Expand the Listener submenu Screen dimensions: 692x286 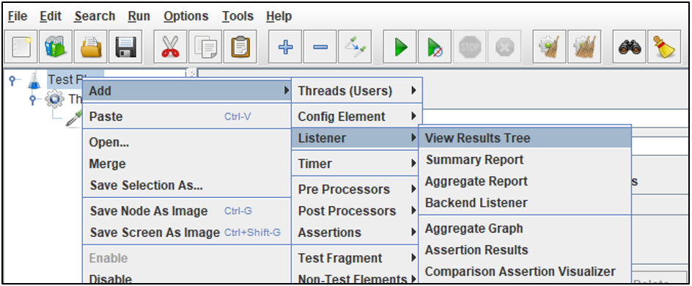tap(356, 138)
